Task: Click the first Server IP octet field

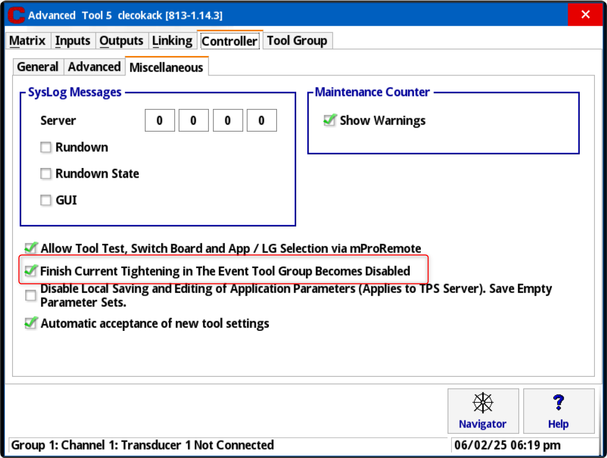Action: click(x=159, y=121)
